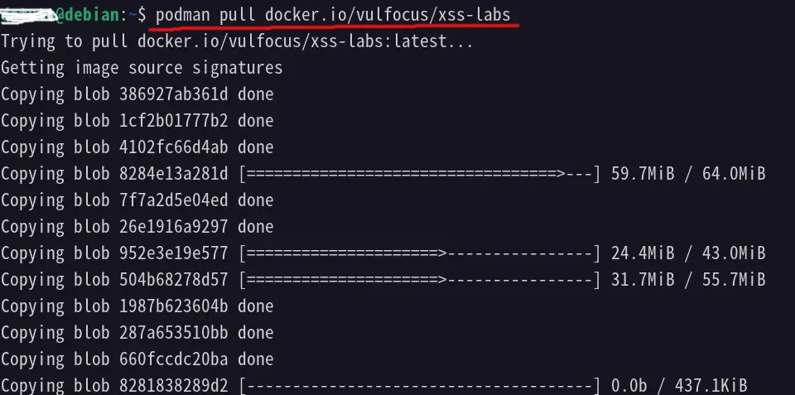
Task: Click progress bar for blob 504b68278d57
Action: pyautogui.click(x=420, y=279)
